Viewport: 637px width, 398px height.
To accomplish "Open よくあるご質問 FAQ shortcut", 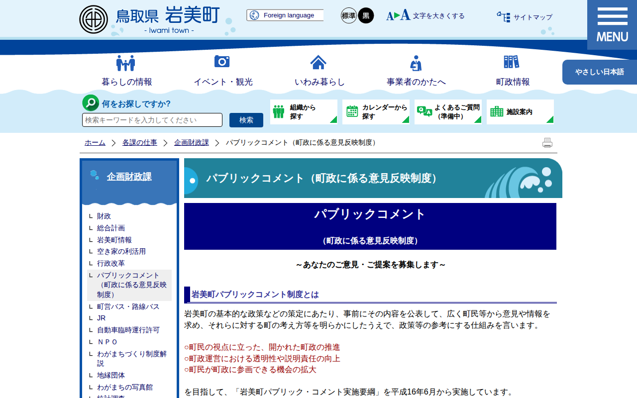I will point(448,112).
